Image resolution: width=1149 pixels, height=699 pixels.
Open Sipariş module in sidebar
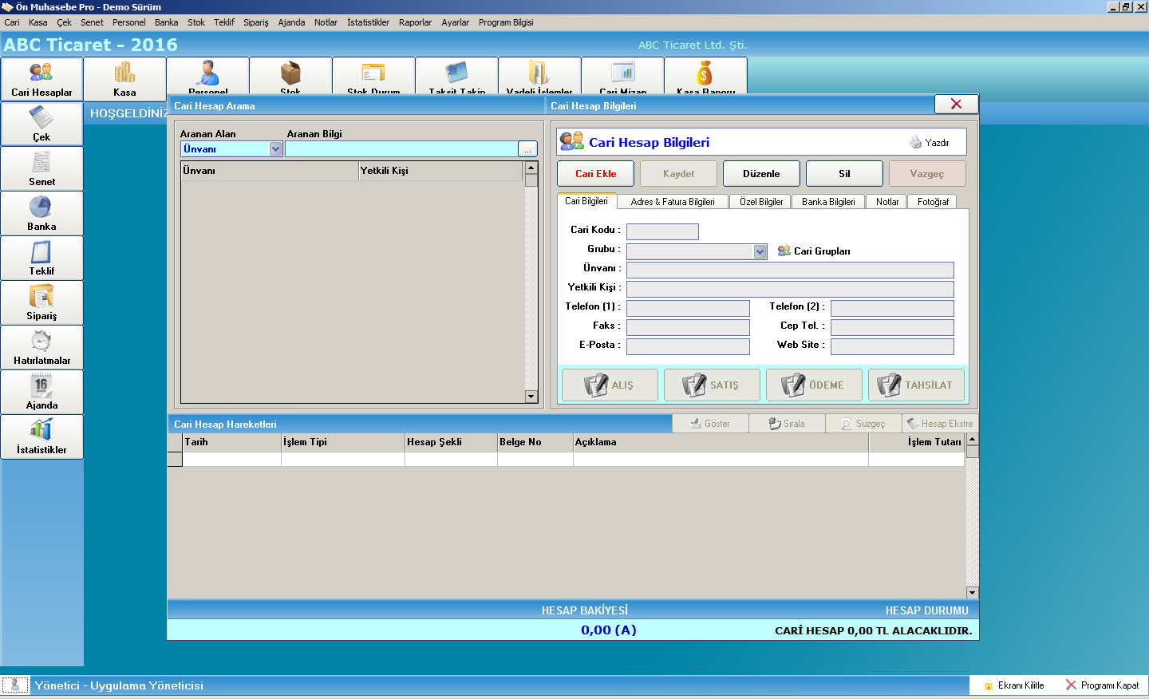[x=41, y=302]
